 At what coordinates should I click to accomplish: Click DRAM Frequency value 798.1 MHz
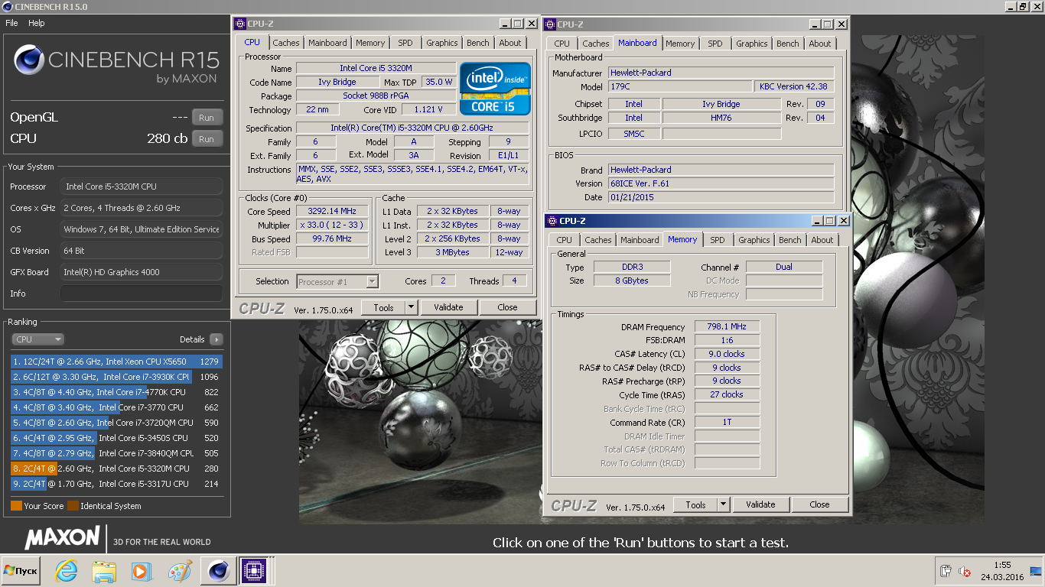coord(727,326)
